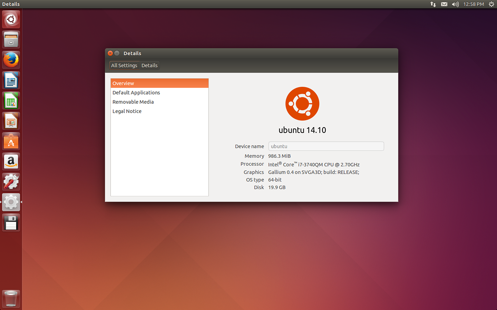Open the Legal Notice section
Viewport: 497px width, 310px height.
point(159,111)
